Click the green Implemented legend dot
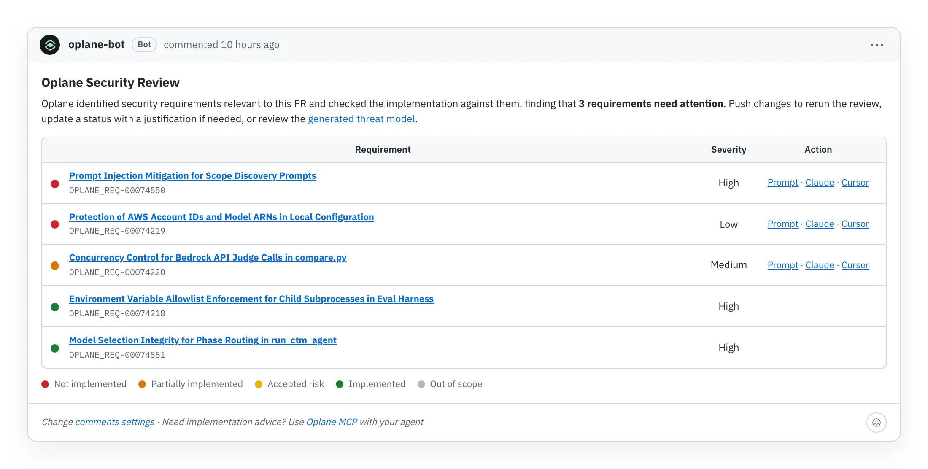Screen dimensions: 928x469 [340, 384]
